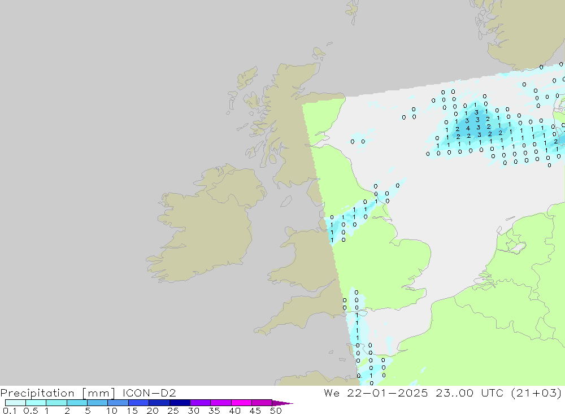Click the 'We' weekday abbreviation
This screenshot has height=414, width=565.
[332, 393]
